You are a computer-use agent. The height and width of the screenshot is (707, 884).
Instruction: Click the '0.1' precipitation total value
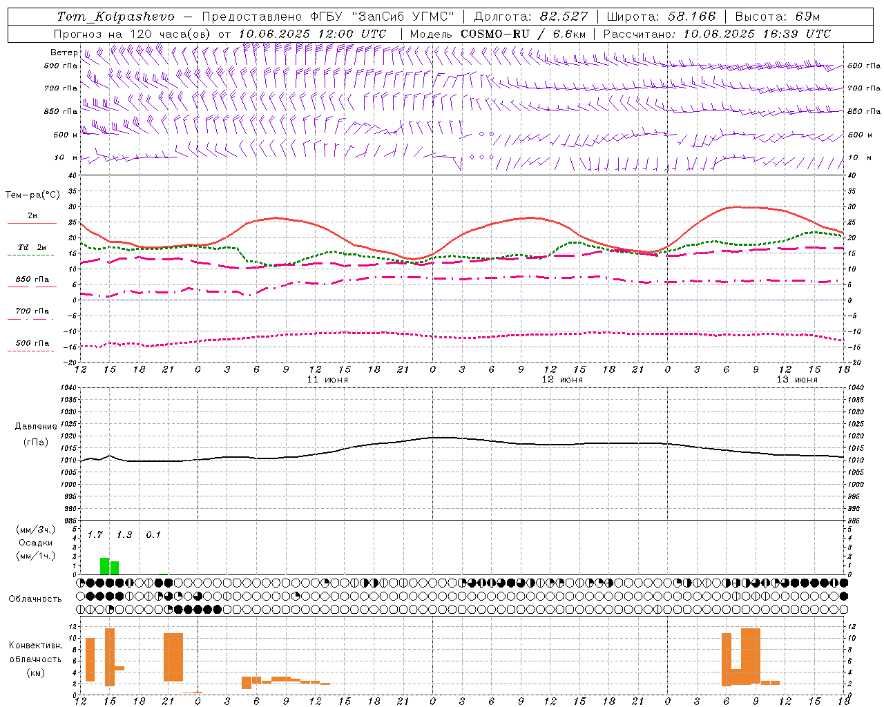pyautogui.click(x=153, y=534)
